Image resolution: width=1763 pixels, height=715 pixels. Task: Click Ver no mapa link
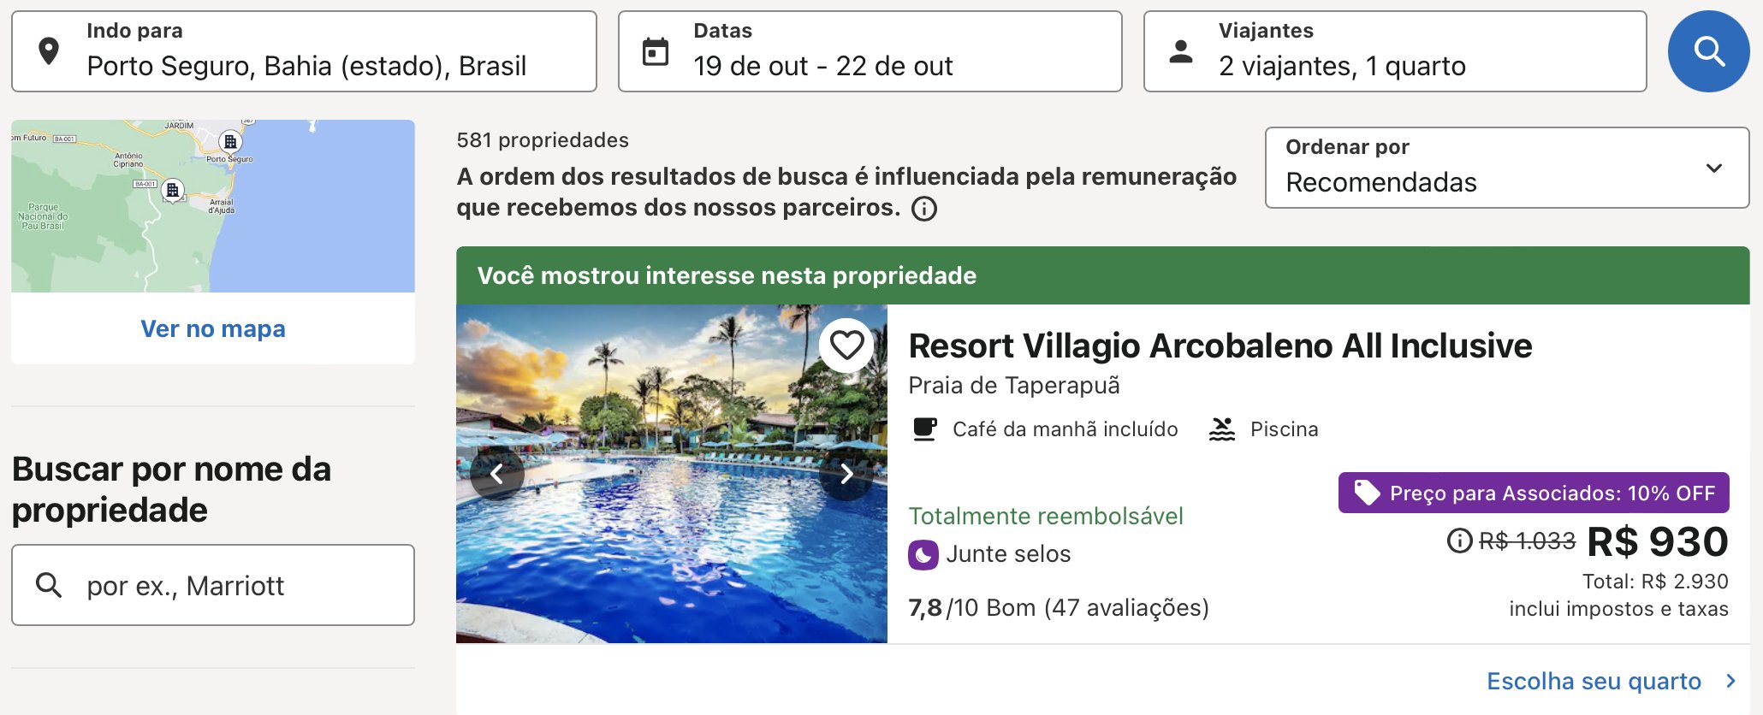(x=213, y=328)
